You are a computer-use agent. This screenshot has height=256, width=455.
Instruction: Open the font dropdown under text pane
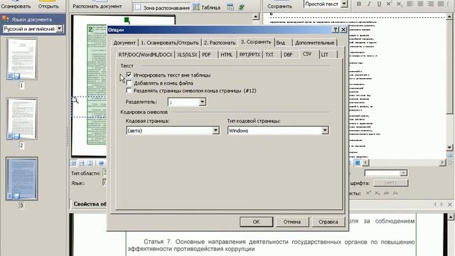[403, 174]
